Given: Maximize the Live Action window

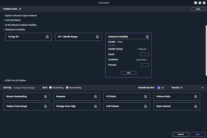Looking at the screenshot, I should click(x=200, y=3).
